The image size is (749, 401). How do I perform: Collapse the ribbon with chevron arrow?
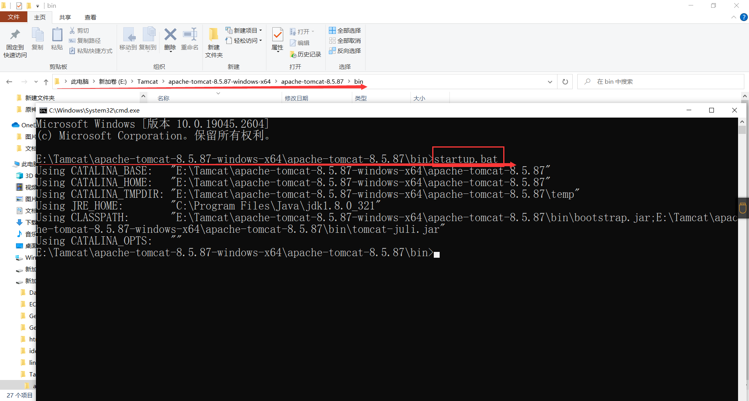pos(733,17)
